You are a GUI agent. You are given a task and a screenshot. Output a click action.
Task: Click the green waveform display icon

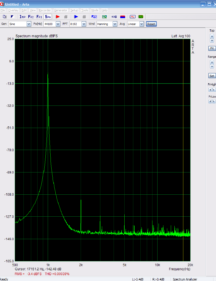pos(141,17)
